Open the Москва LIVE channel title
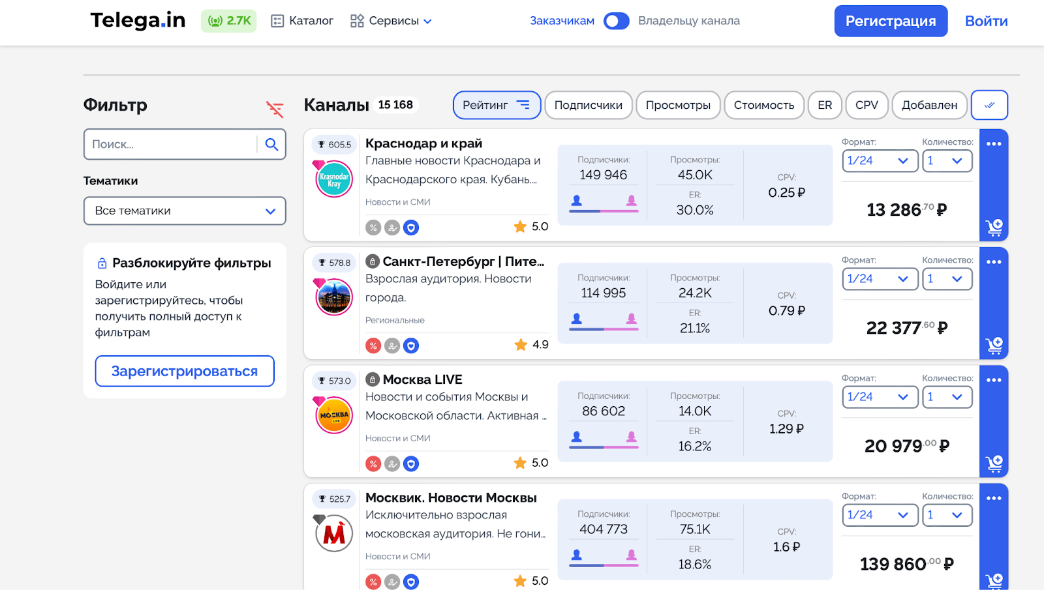 [x=422, y=379]
